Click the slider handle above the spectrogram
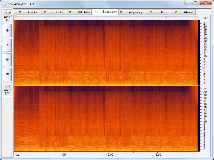 pyautogui.click(x=167, y=17)
